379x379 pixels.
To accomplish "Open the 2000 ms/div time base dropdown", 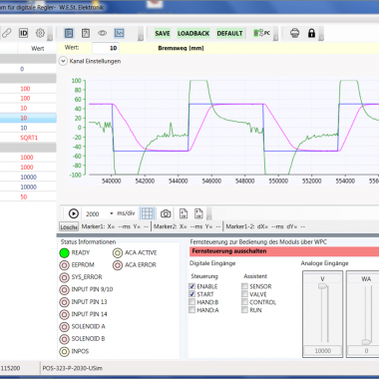I will tap(112, 213).
